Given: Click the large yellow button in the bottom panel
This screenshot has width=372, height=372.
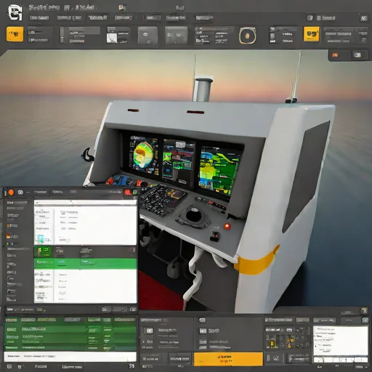Looking at the screenshot, I should point(228,359).
